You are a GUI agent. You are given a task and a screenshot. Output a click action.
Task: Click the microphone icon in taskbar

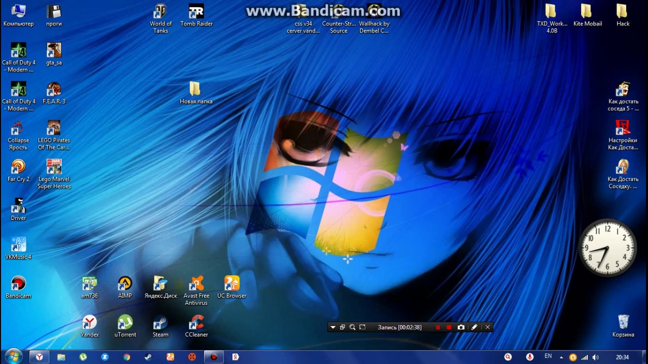coord(530,357)
